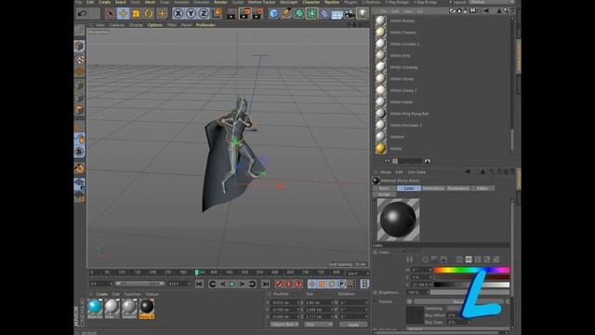Click the Render View clapperboard icon
The height and width of the screenshot is (335, 595).
click(x=231, y=14)
